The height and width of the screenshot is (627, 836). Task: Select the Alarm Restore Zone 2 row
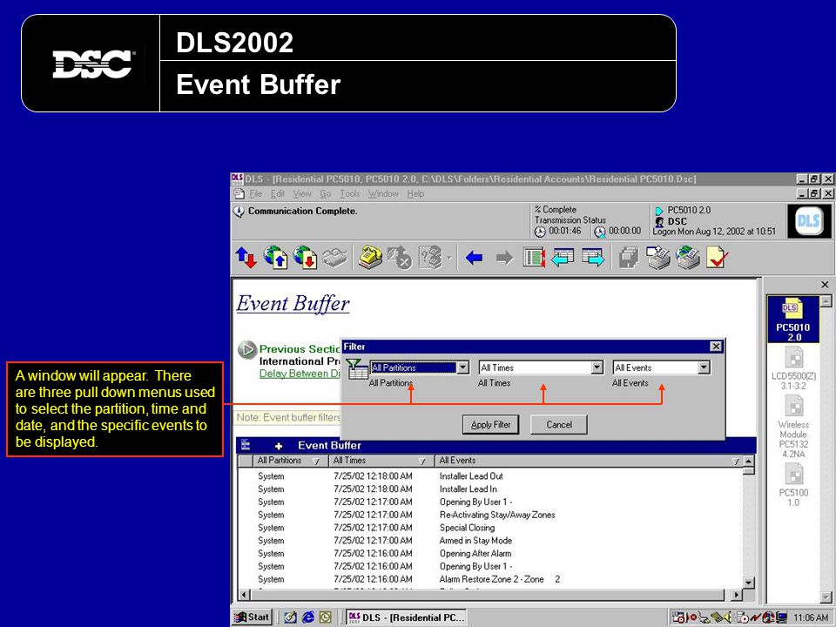pyautogui.click(x=490, y=579)
